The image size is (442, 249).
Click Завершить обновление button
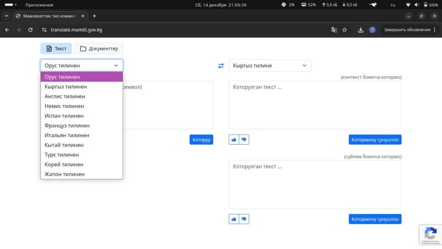[407, 30]
